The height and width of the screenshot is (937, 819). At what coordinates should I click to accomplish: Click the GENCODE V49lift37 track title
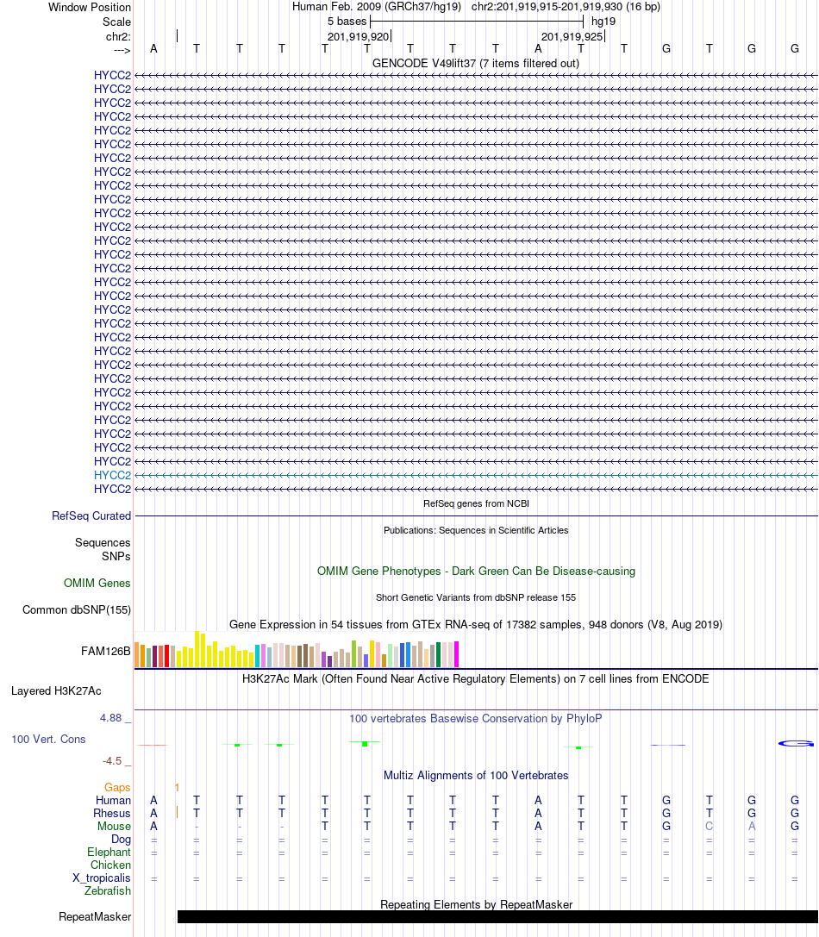pos(476,63)
